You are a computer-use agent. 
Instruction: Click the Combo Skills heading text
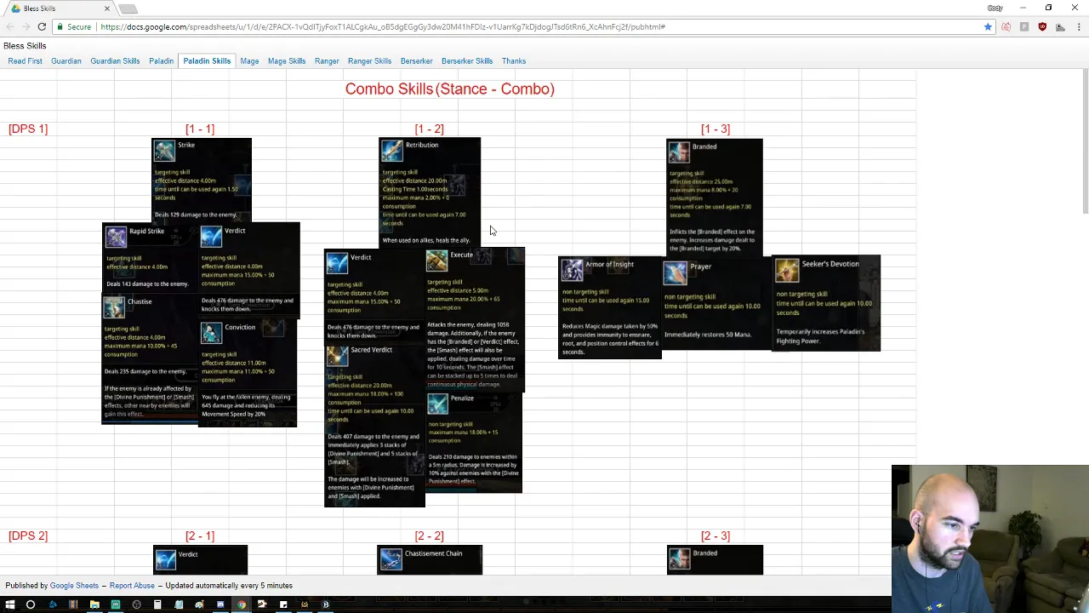(x=449, y=89)
